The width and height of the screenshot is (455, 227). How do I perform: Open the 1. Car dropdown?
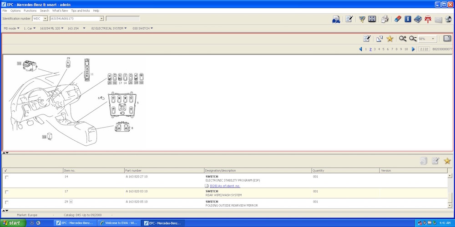pyautogui.click(x=30, y=28)
